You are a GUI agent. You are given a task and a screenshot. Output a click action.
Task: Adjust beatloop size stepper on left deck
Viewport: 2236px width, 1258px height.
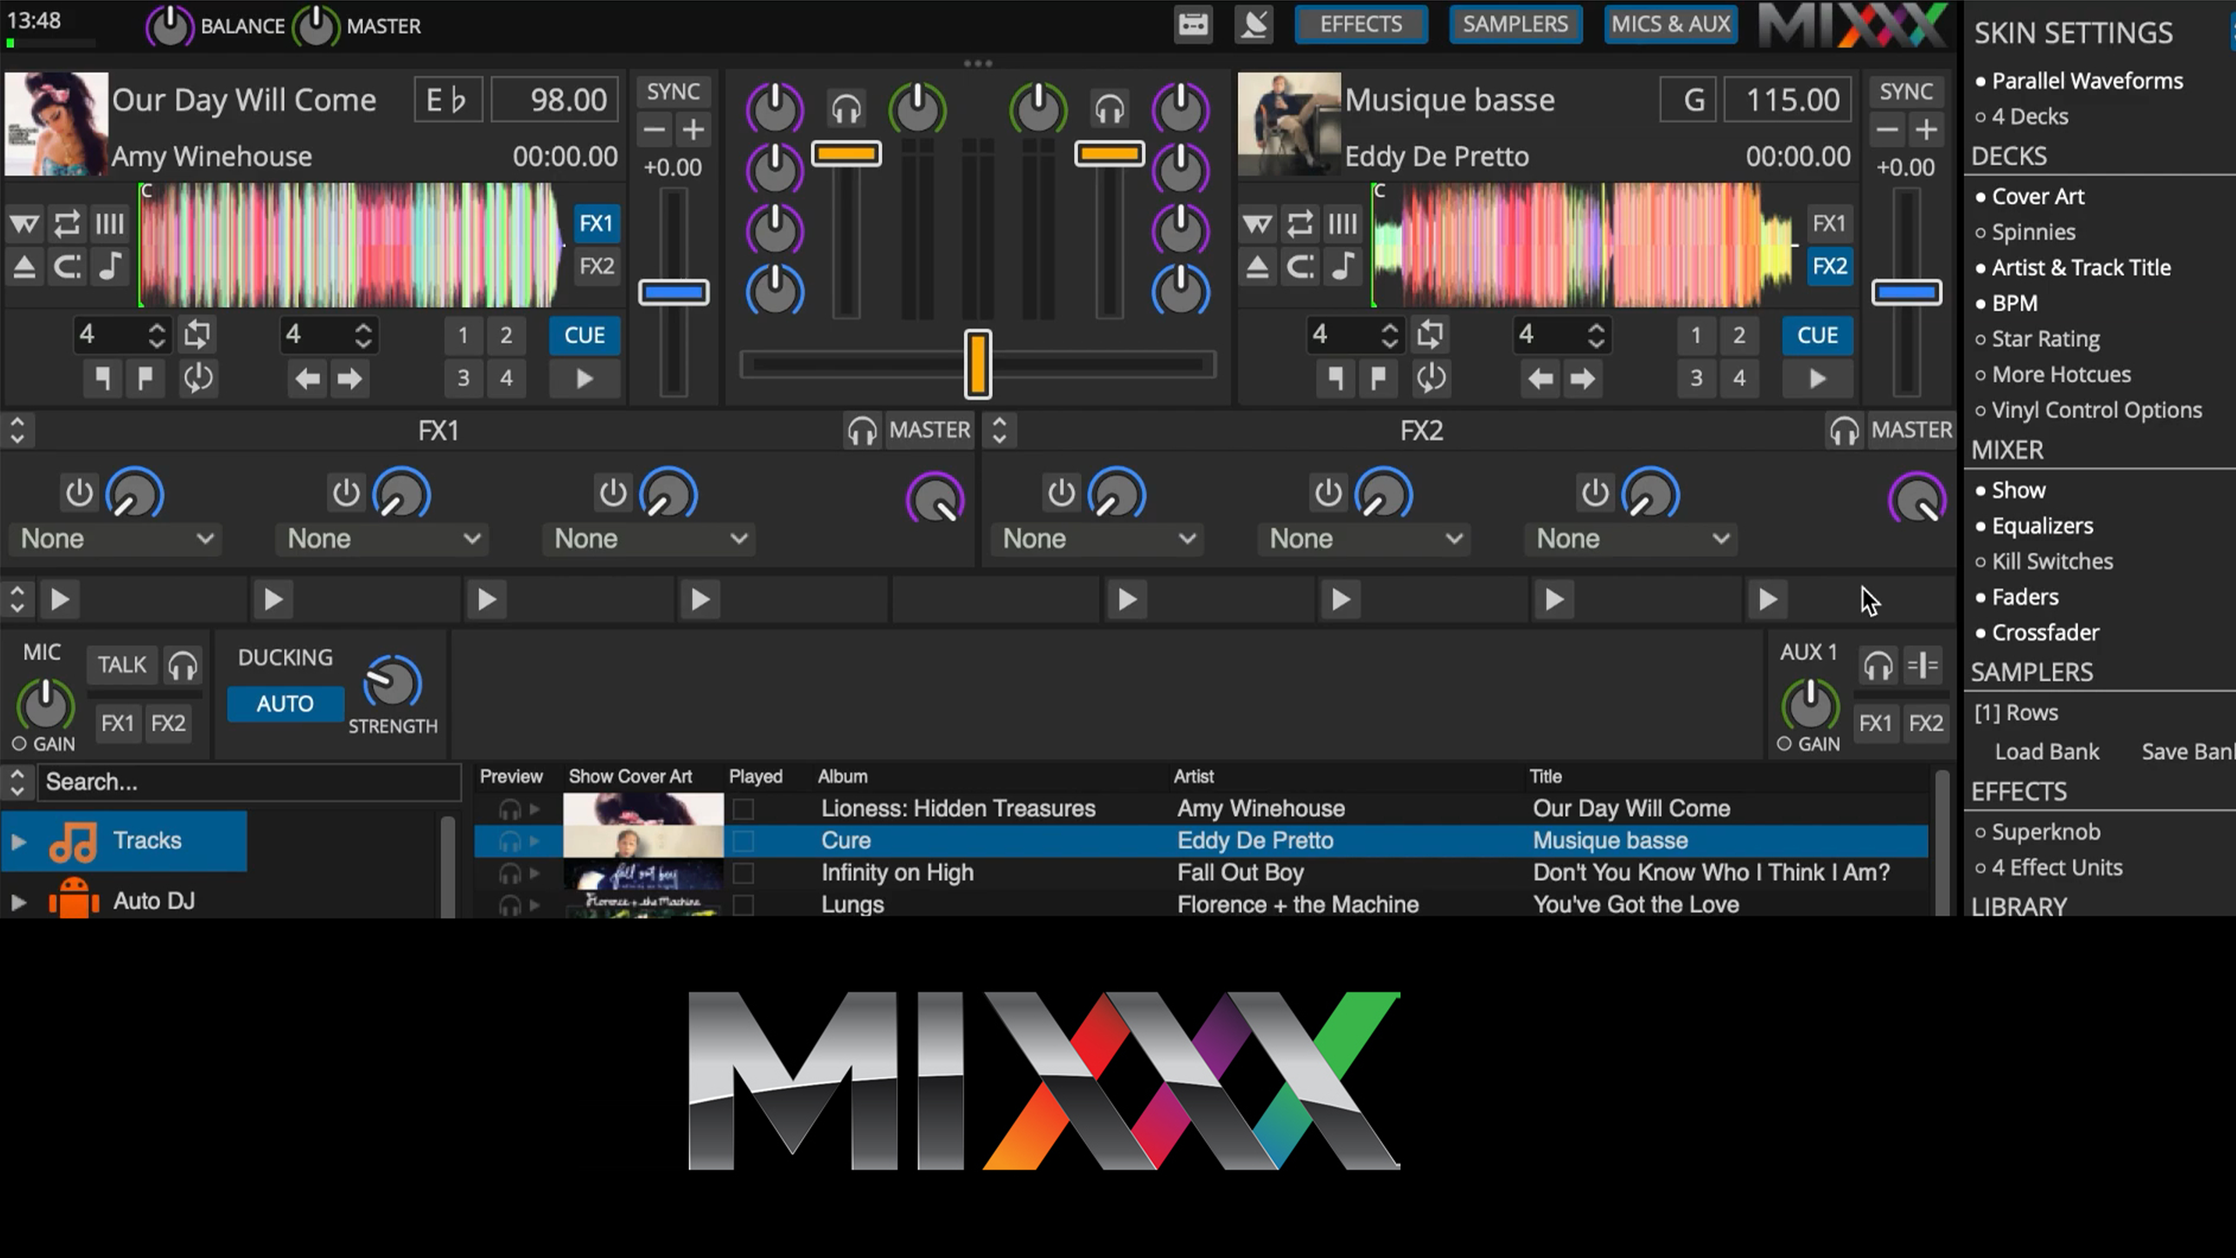156,335
